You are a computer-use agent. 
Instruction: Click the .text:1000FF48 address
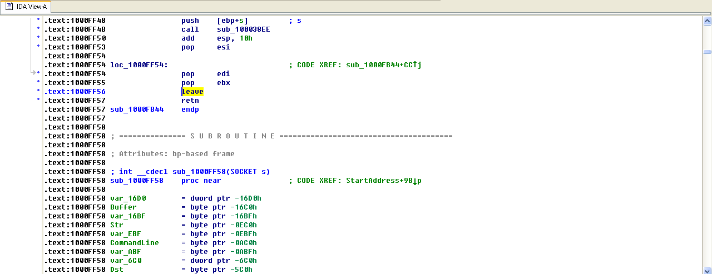[75, 21]
